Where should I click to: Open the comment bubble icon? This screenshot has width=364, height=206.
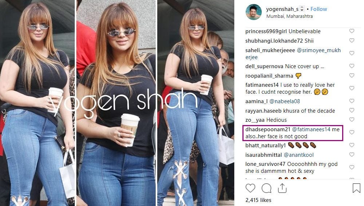coord(266,188)
